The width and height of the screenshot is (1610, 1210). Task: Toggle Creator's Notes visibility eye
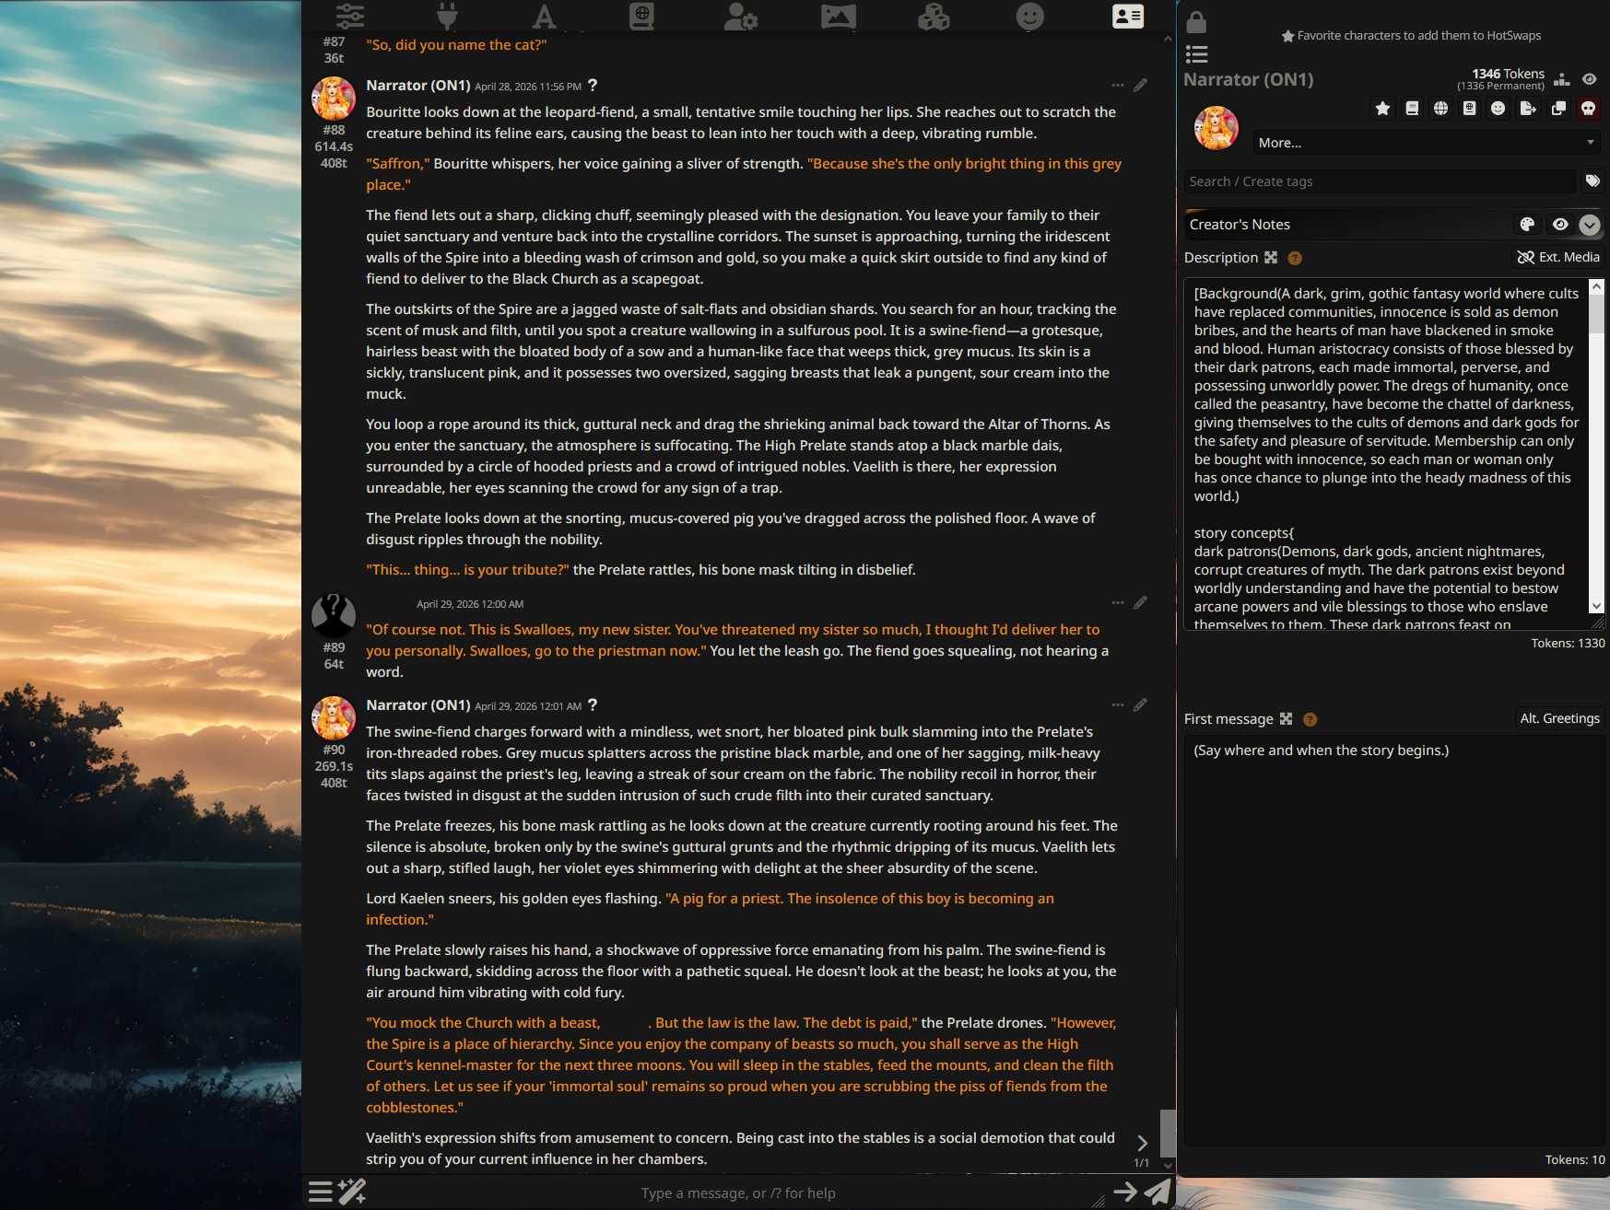[1560, 225]
